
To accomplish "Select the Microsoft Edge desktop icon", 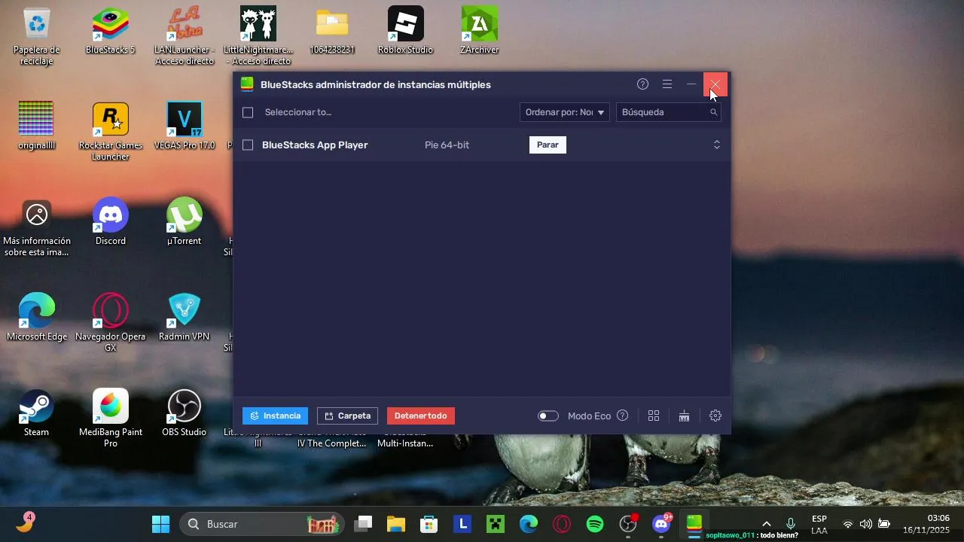I will pyautogui.click(x=36, y=318).
